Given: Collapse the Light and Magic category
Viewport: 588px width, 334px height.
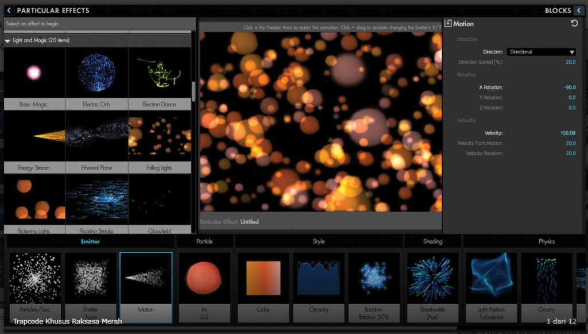Looking at the screenshot, I should [7, 41].
